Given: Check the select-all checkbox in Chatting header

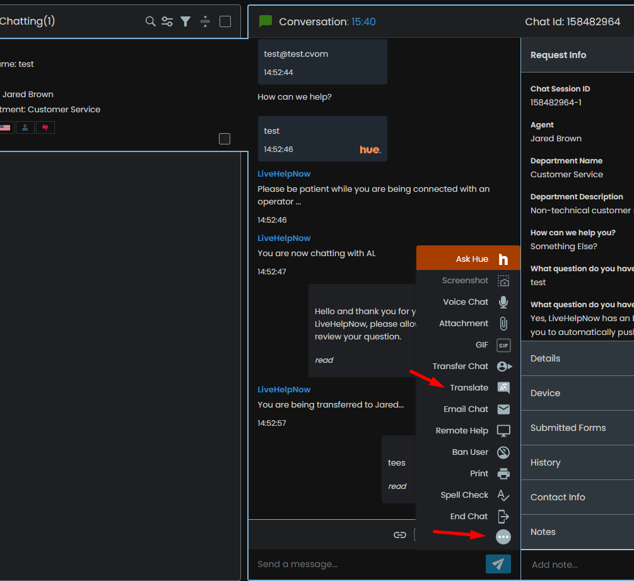Looking at the screenshot, I should pos(225,21).
